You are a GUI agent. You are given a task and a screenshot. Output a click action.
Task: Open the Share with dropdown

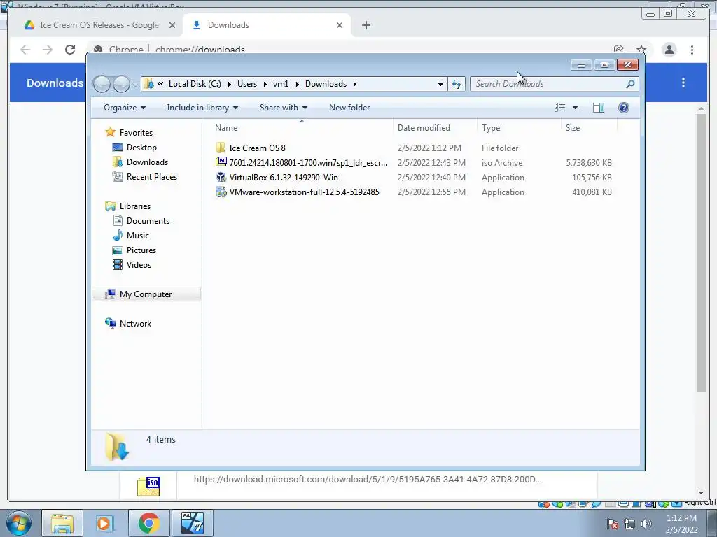coord(283,107)
